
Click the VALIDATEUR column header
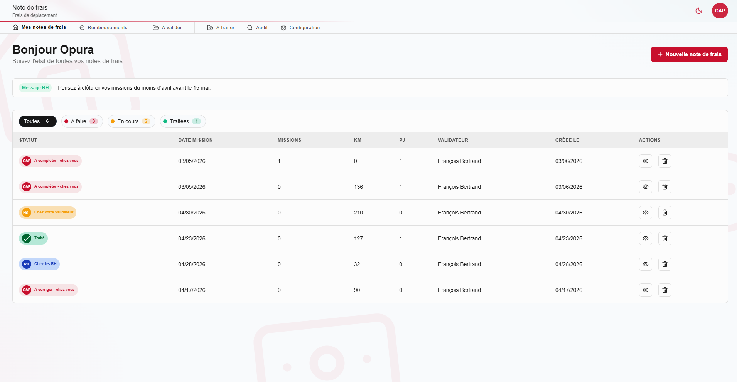click(453, 140)
